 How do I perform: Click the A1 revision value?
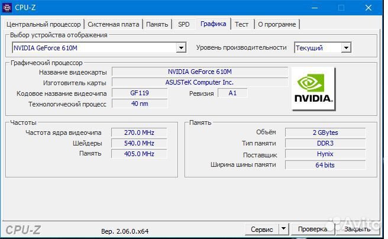click(232, 93)
